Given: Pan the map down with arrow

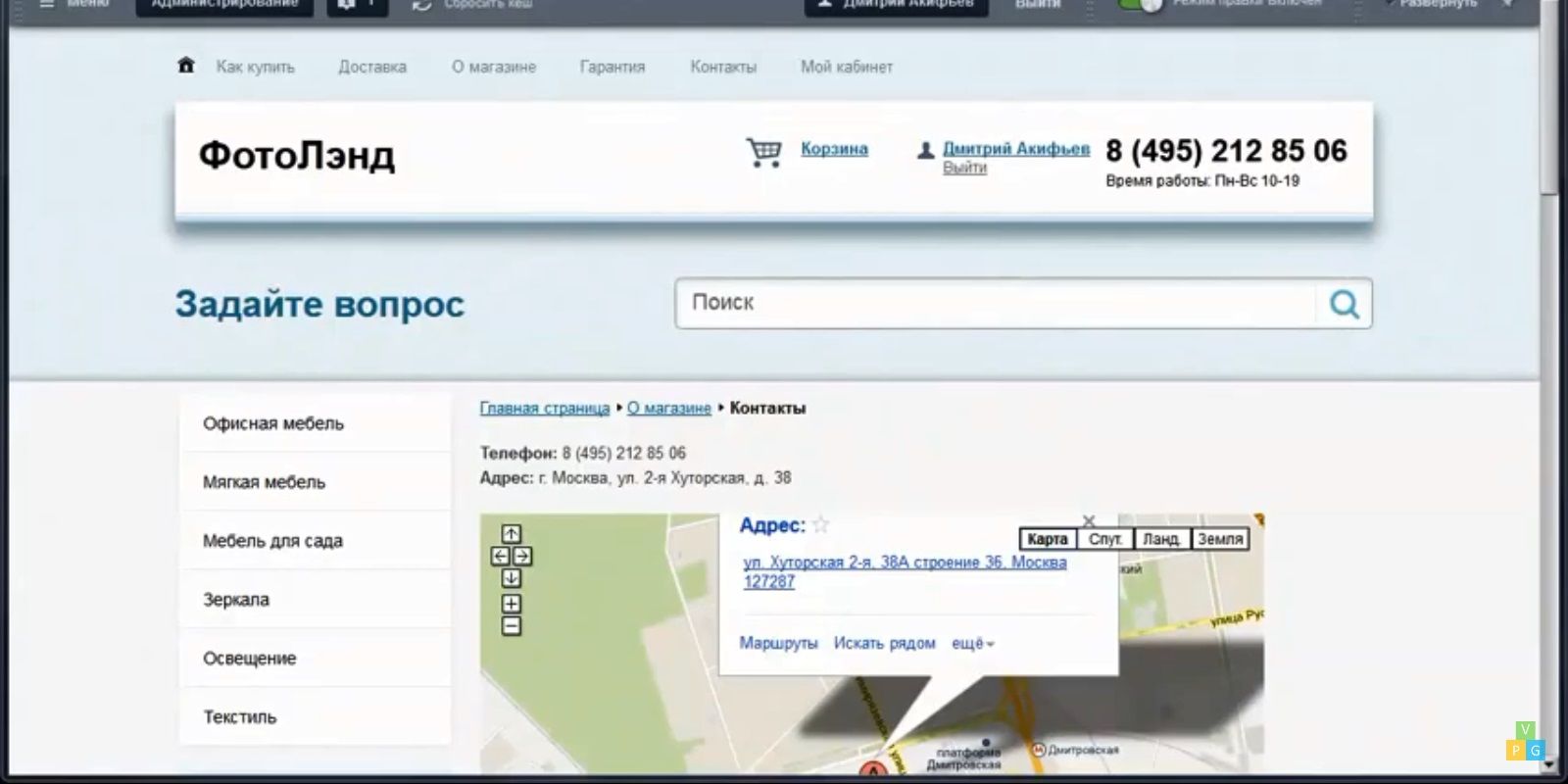Looking at the screenshot, I should click(511, 578).
